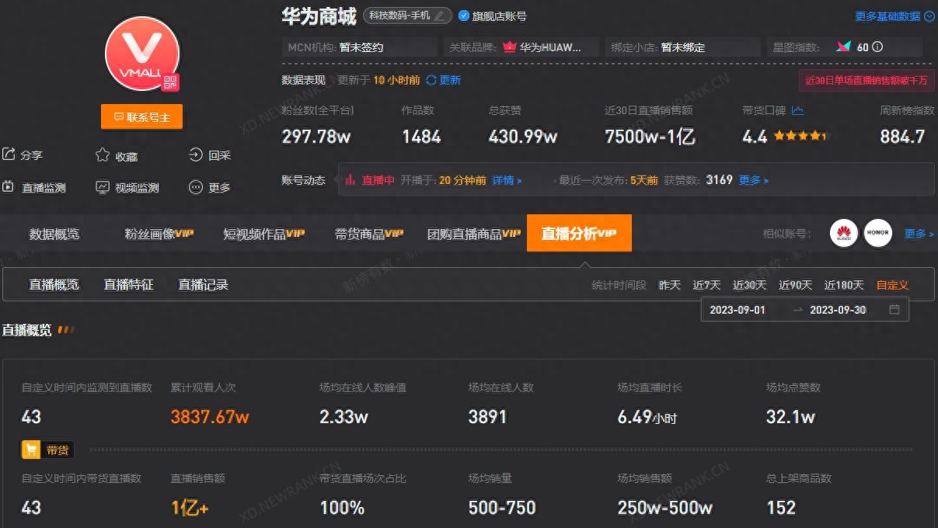The image size is (938, 528).
Task: Click end date field 2023-09-30
Action: click(838, 310)
